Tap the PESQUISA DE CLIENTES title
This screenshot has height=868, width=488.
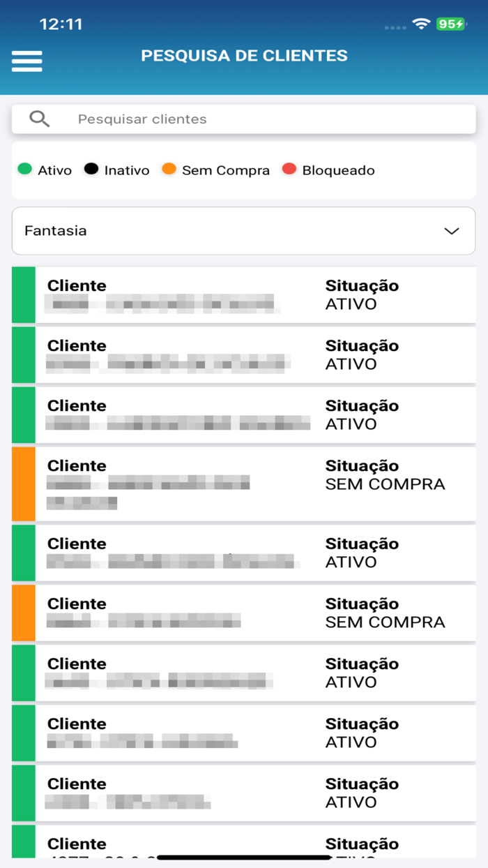click(244, 56)
